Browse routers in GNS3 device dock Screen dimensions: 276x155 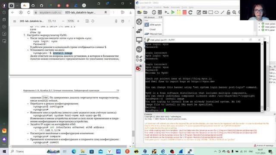tap(139, 22)
